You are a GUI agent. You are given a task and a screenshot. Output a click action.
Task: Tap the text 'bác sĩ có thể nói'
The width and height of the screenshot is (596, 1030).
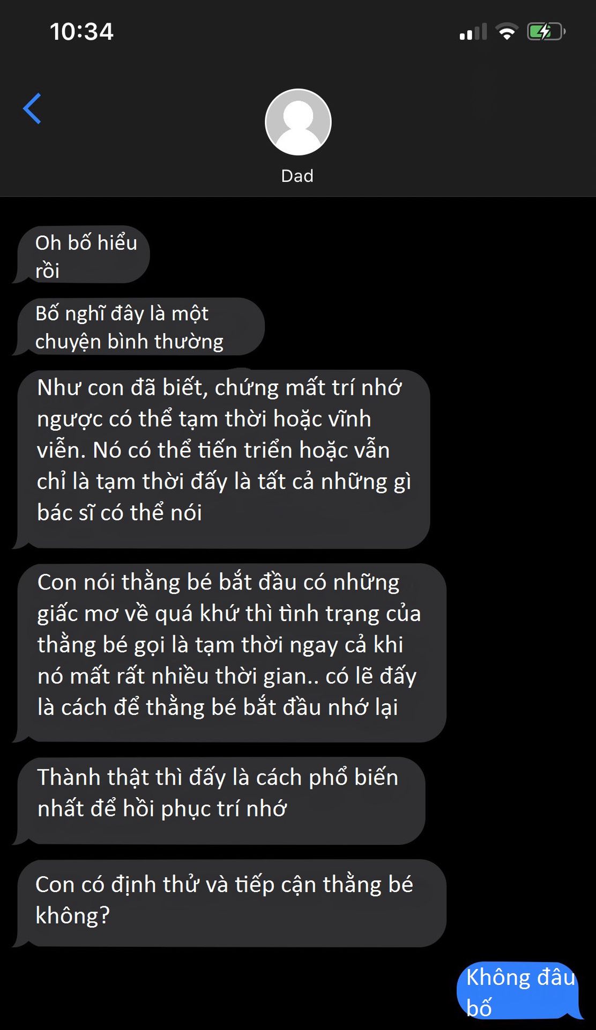(x=120, y=513)
